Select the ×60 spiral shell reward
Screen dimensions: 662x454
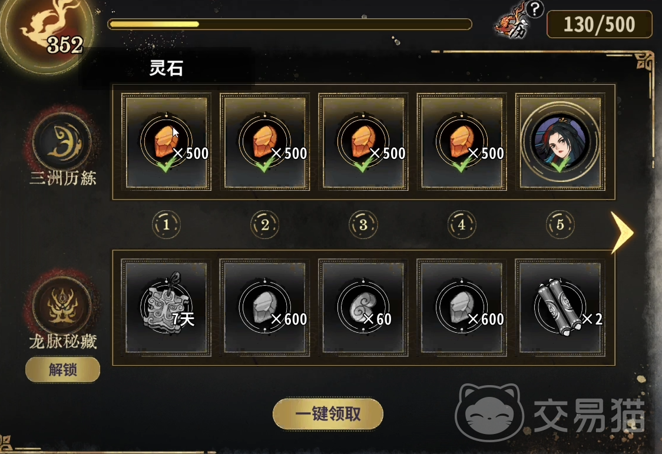(x=363, y=307)
